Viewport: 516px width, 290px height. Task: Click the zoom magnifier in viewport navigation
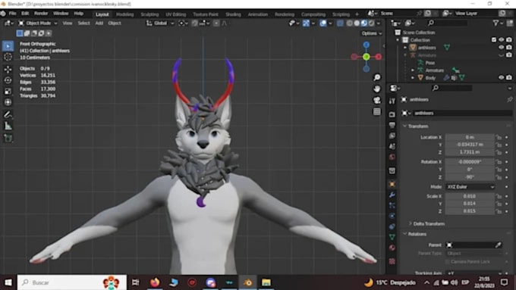coord(377,77)
